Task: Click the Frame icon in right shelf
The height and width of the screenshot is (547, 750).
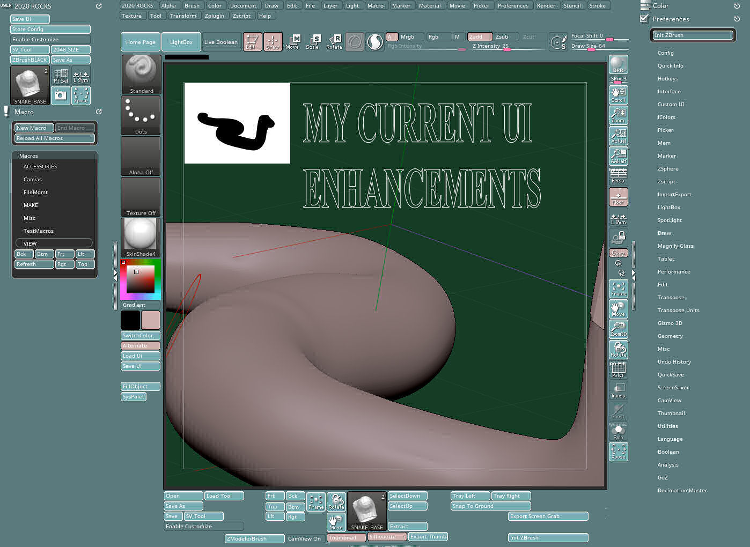Action: [x=618, y=289]
